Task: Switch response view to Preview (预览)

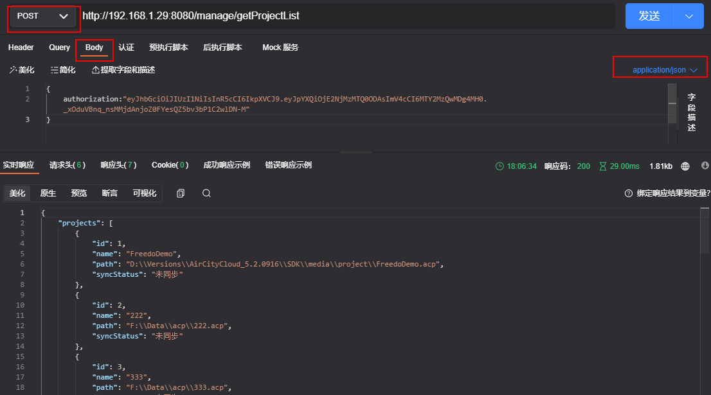Action: (x=79, y=193)
